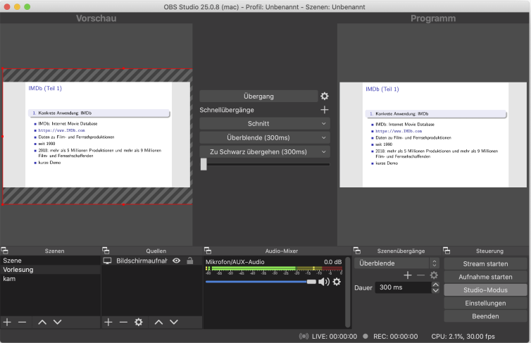
Task: Click Stream starten button
Action: (485, 264)
